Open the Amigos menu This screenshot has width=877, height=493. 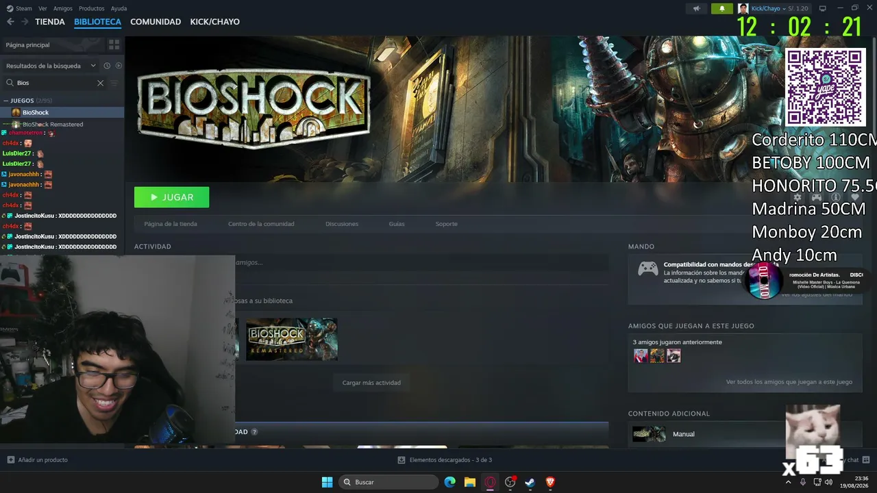(x=63, y=8)
